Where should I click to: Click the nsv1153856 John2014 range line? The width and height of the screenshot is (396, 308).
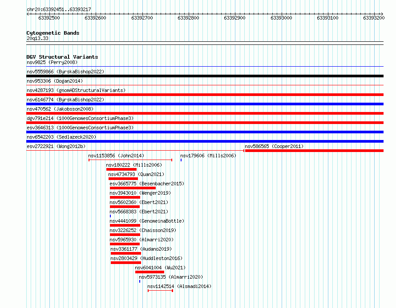130,160
